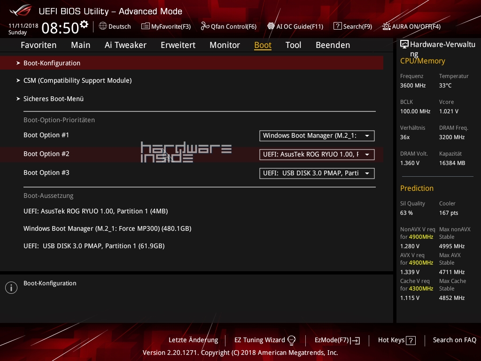Viewport: 481px width, 361px height.
Task: Click the 16384 MB Kapazität value
Action: coord(452,163)
